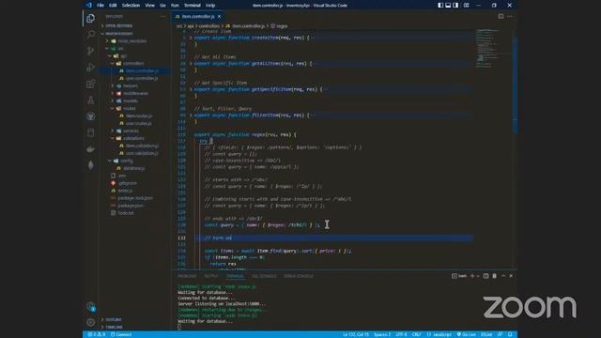Click new terminal plus icon
Viewport: 601px width, 338px height.
tap(472, 275)
